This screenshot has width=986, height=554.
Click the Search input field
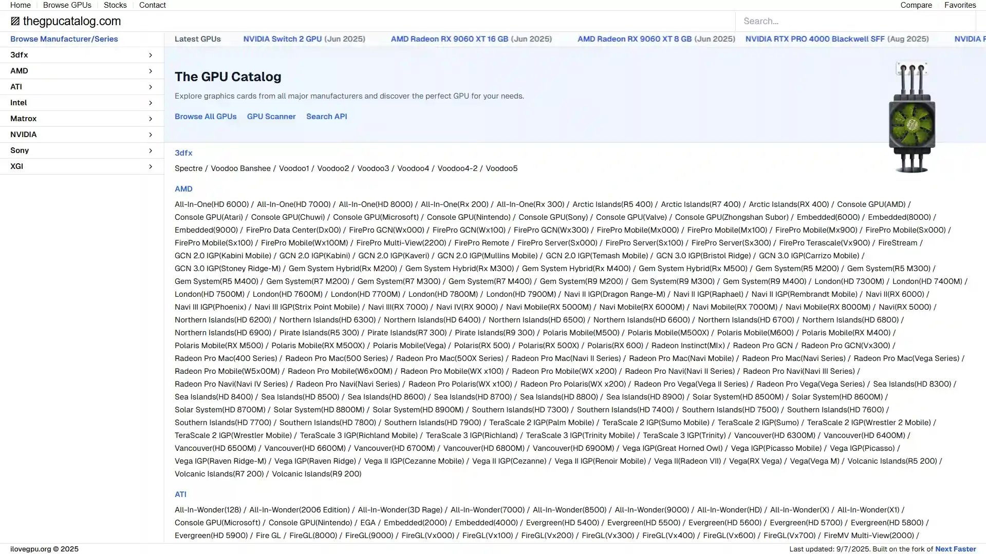pos(855,21)
